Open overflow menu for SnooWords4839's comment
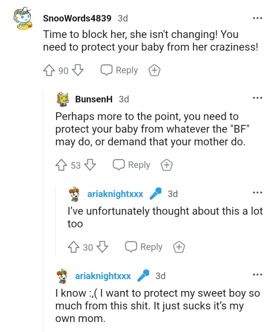The height and width of the screenshot is (332, 276). pyautogui.click(x=257, y=18)
